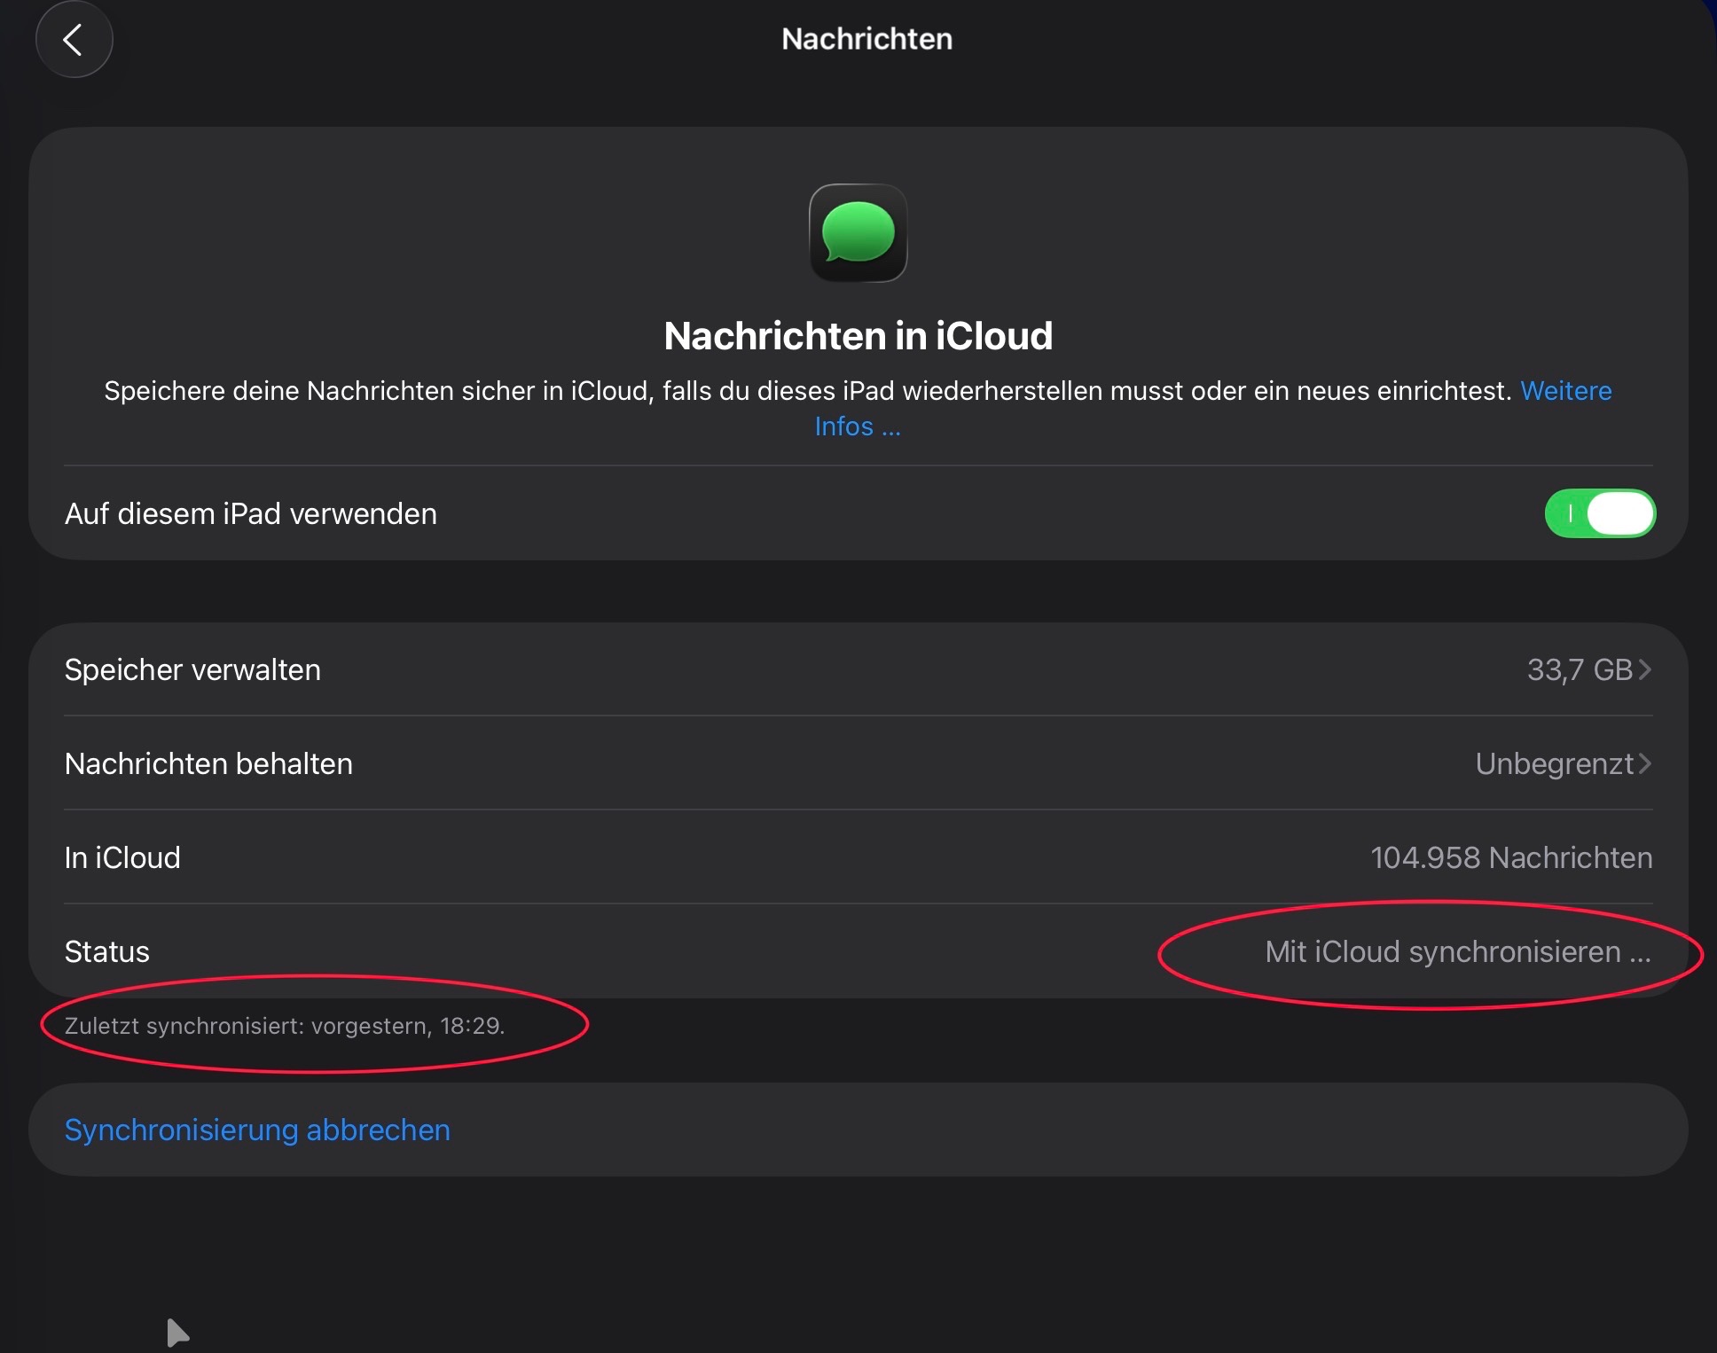Select the '104.958 Nachrichten' count
Image resolution: width=1717 pixels, height=1353 pixels.
pos(1510,857)
